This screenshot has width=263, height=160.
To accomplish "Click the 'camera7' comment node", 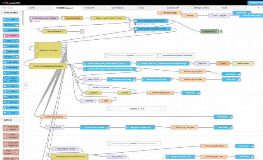I will click(133, 143).
